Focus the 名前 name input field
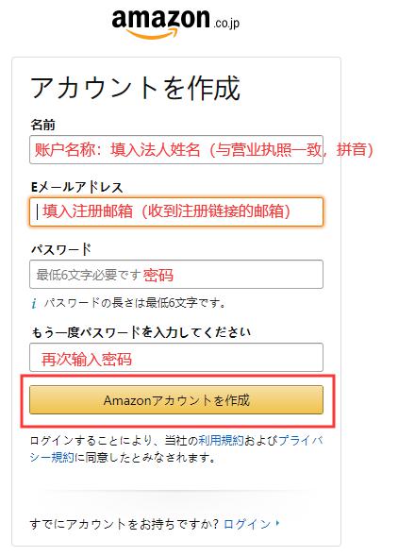This screenshot has width=398, height=556. [176, 150]
